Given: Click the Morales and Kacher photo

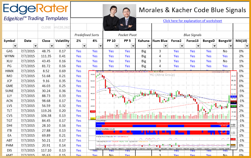Looking at the screenshot, I should [x=119, y=17].
